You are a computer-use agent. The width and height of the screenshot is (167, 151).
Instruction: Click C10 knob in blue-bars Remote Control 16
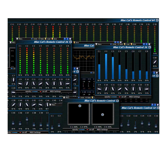[x=106, y=89]
